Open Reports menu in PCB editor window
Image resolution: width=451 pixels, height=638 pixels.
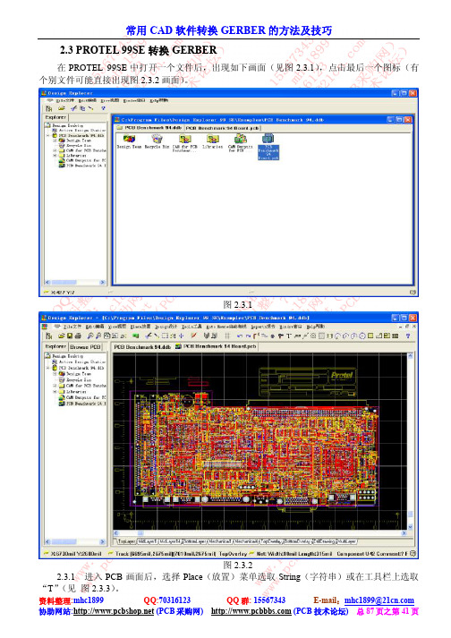(263, 327)
